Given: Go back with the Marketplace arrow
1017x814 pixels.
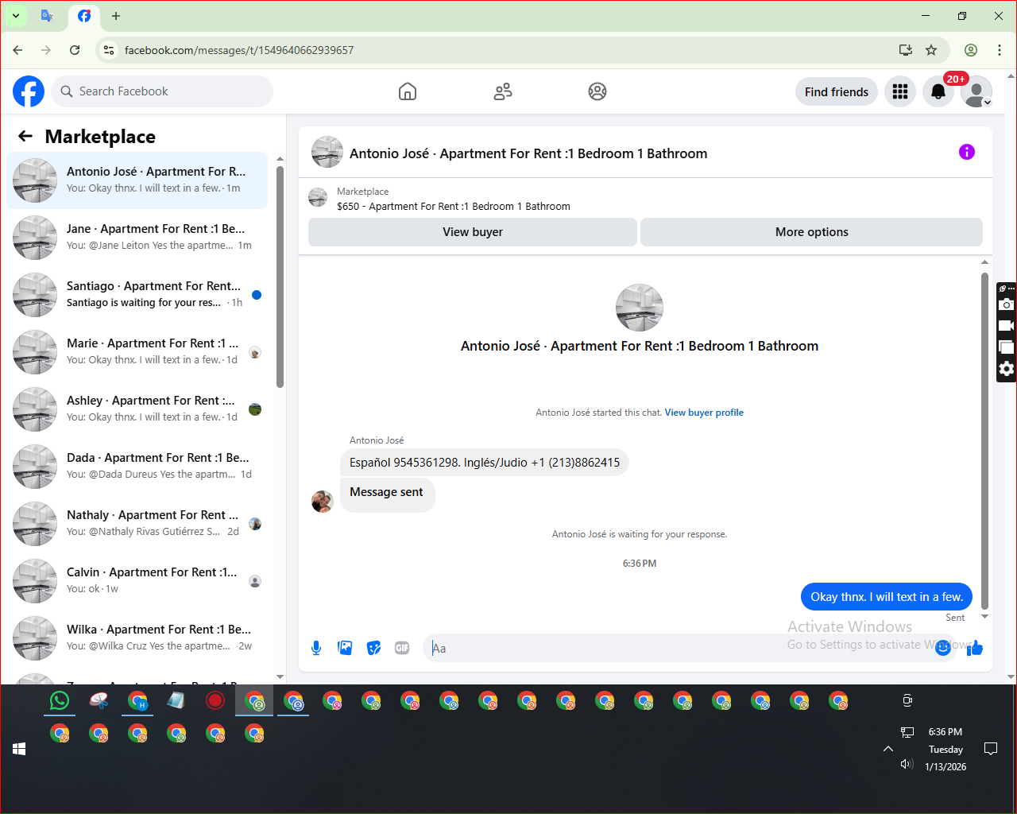Looking at the screenshot, I should pyautogui.click(x=25, y=136).
